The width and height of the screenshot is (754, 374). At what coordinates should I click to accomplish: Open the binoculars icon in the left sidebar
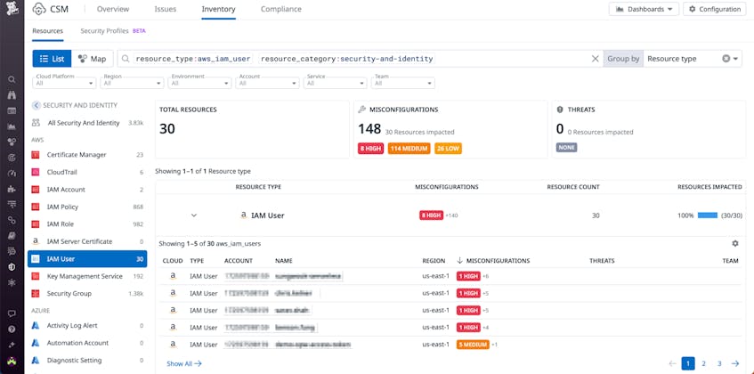(x=12, y=95)
